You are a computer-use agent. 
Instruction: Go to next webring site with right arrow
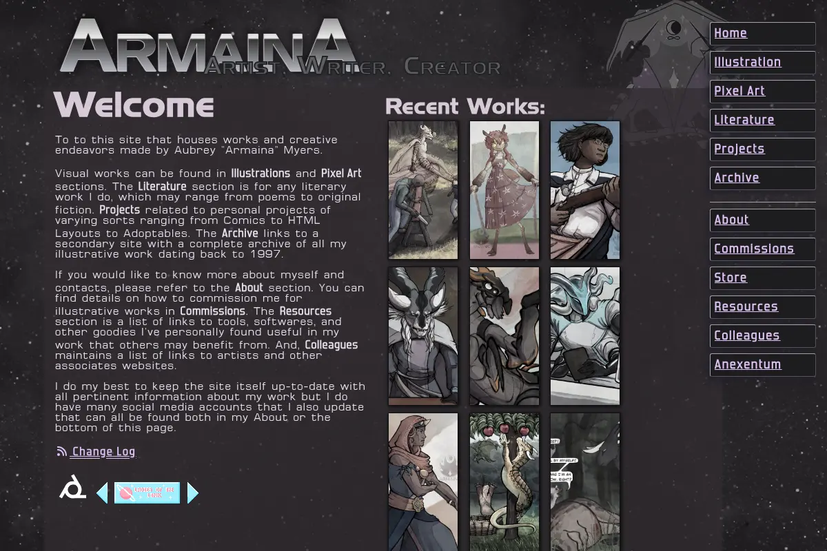[193, 492]
